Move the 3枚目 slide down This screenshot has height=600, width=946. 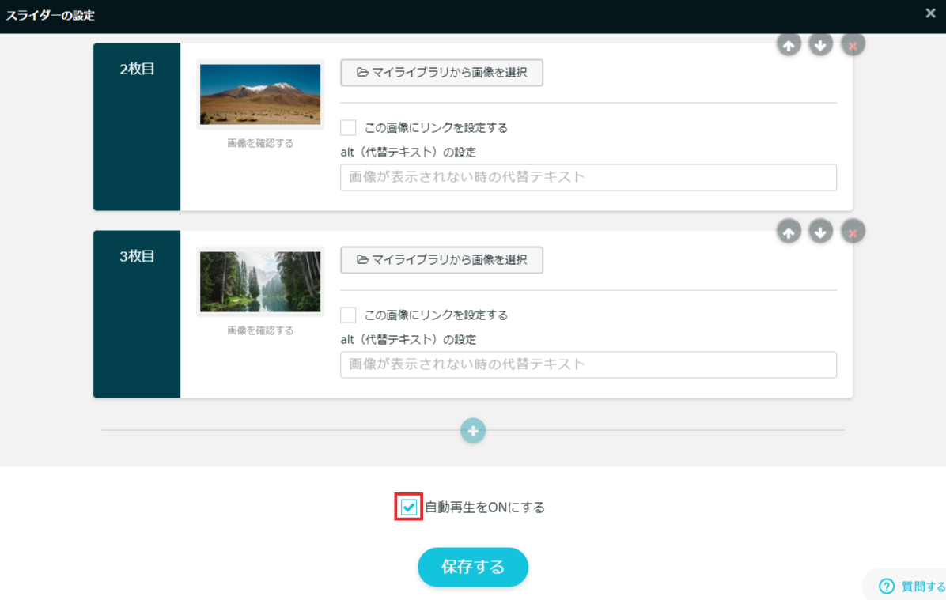tap(820, 232)
